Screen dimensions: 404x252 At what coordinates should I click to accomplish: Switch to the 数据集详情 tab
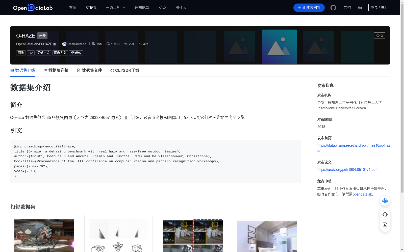[x=56, y=70]
